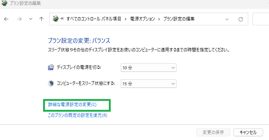
Task: Refresh the address bar contents
Action: coord(241,19)
